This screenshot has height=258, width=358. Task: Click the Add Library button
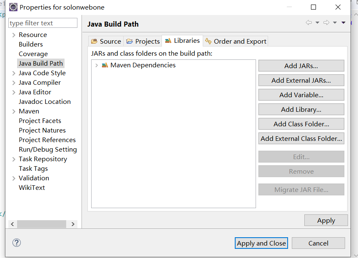click(x=301, y=110)
